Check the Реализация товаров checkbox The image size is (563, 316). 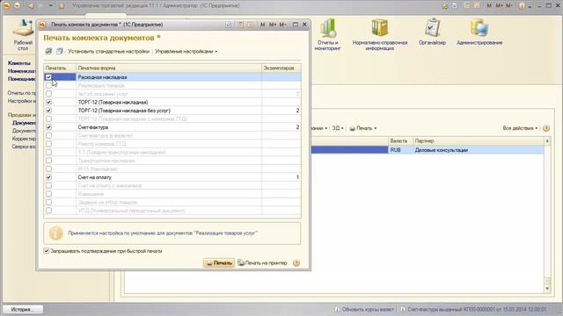click(48, 86)
